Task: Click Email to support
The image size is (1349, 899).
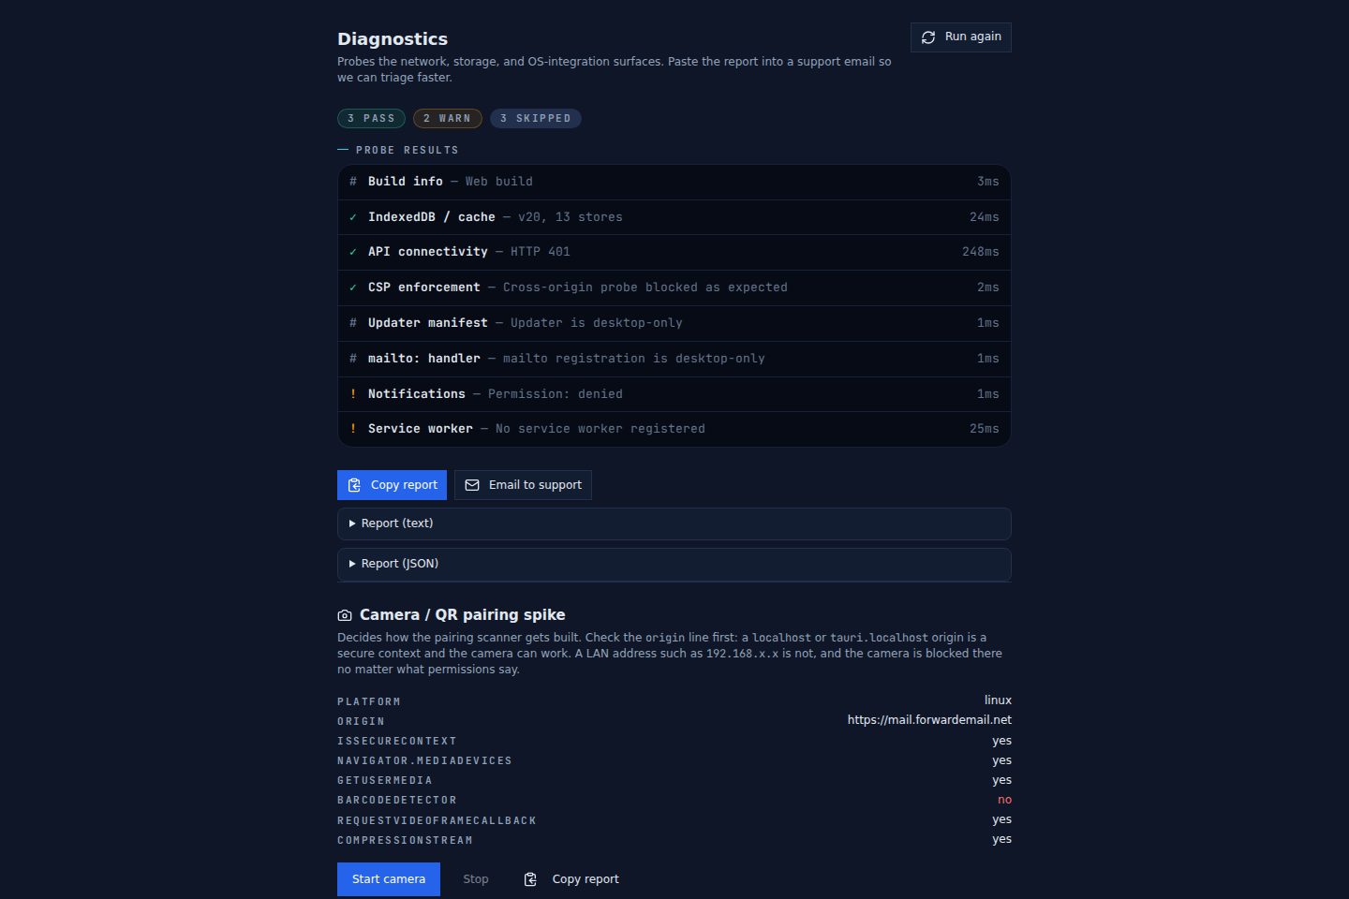Action: (523, 485)
